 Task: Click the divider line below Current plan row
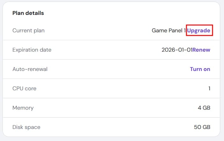[111, 40]
